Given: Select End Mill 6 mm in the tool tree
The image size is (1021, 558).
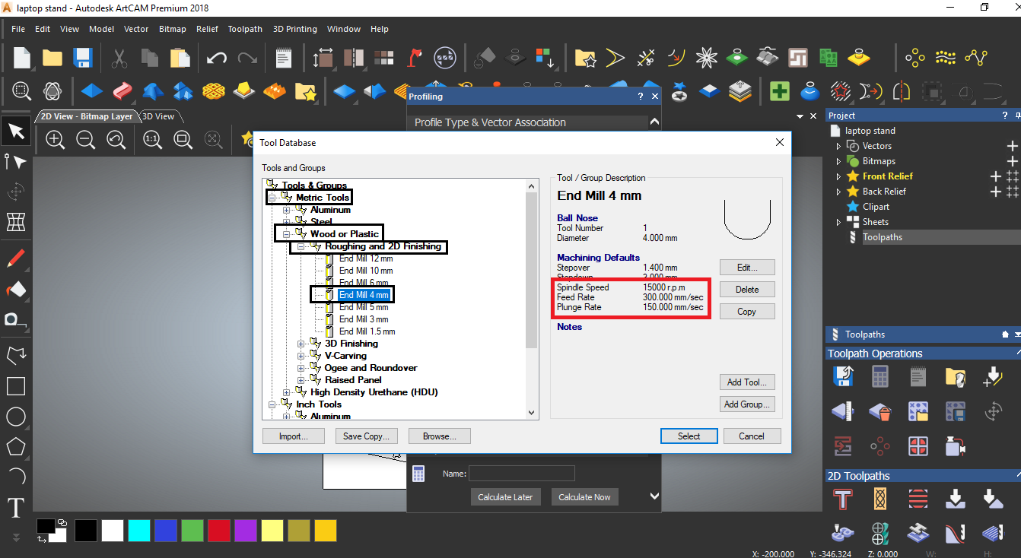Looking at the screenshot, I should coord(363,283).
